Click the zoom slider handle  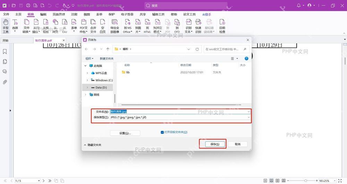click(x=305, y=181)
